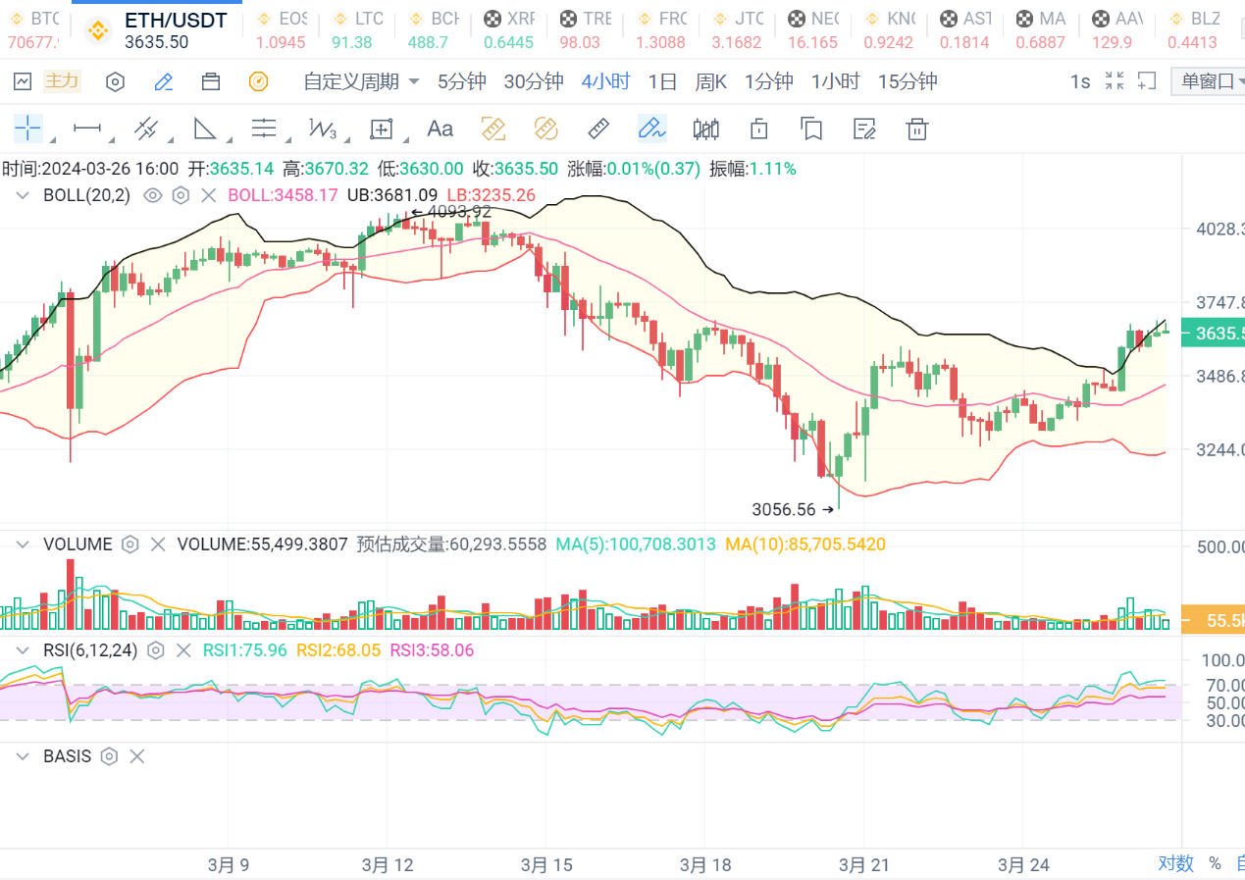Hide the BOLL indicator with eye icon
This screenshot has height=880, width=1245.
point(152,195)
